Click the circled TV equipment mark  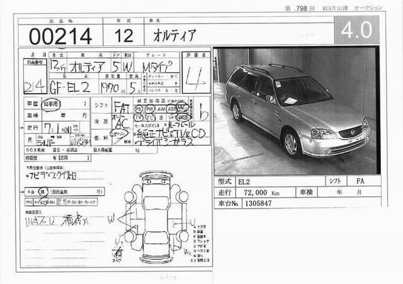(x=139, y=117)
